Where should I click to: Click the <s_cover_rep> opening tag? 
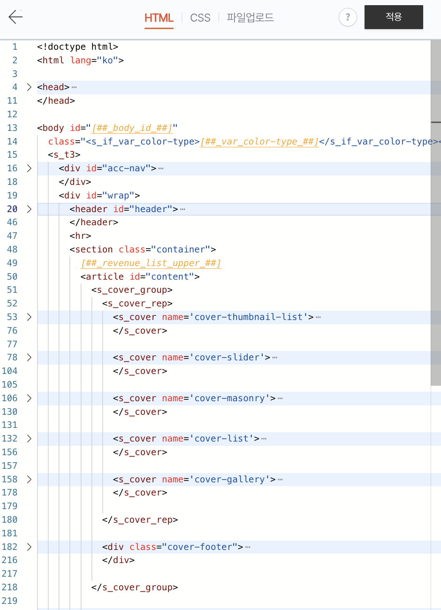point(137,304)
